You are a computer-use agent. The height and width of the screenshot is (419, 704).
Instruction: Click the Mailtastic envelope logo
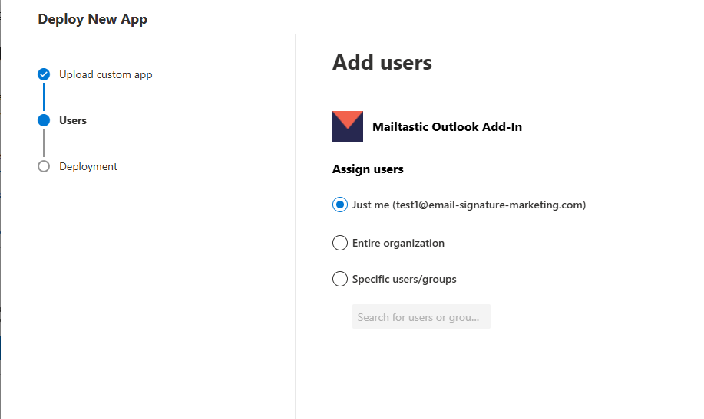tap(347, 126)
